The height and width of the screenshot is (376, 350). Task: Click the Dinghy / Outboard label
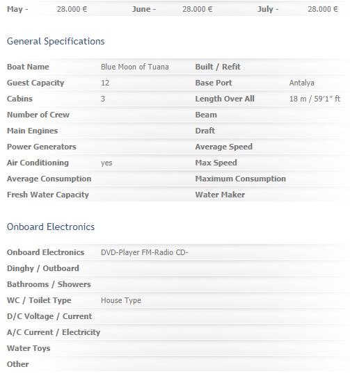[x=43, y=268]
